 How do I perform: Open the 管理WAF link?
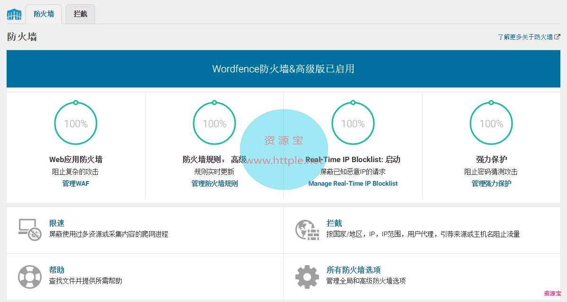point(76,183)
